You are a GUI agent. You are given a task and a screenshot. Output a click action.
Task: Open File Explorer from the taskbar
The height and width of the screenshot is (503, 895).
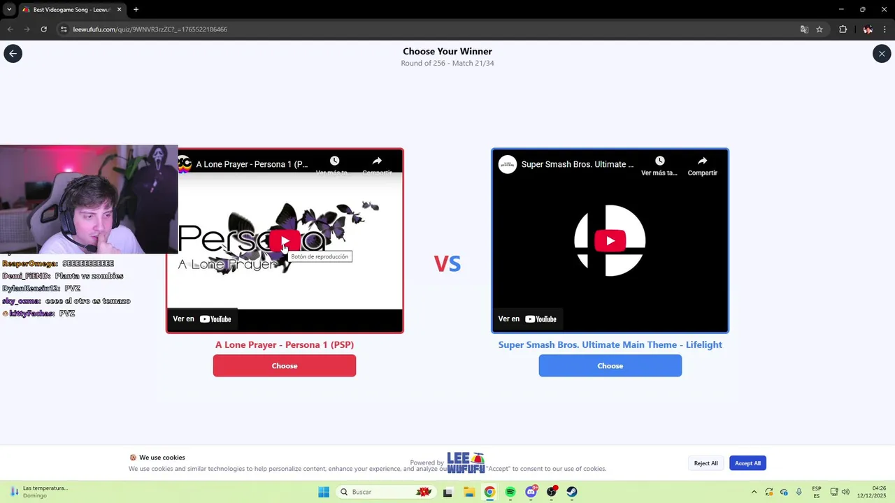coord(468,492)
